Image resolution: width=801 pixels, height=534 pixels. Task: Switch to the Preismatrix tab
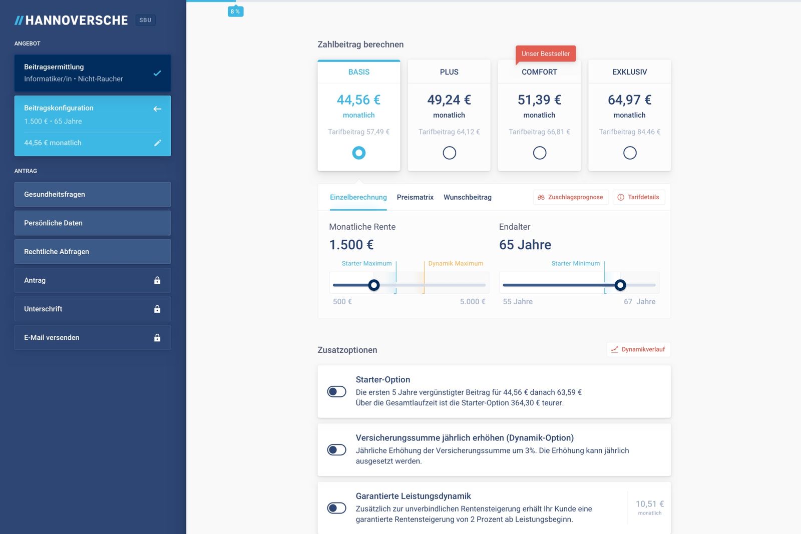[x=415, y=197]
